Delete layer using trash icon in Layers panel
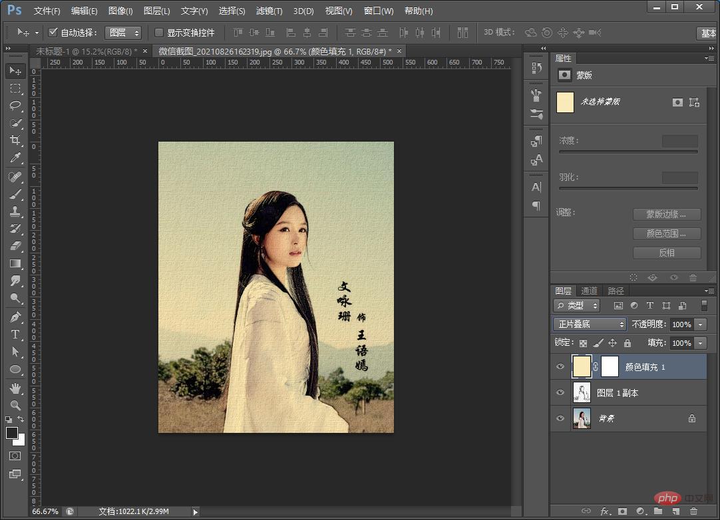 pos(693,511)
